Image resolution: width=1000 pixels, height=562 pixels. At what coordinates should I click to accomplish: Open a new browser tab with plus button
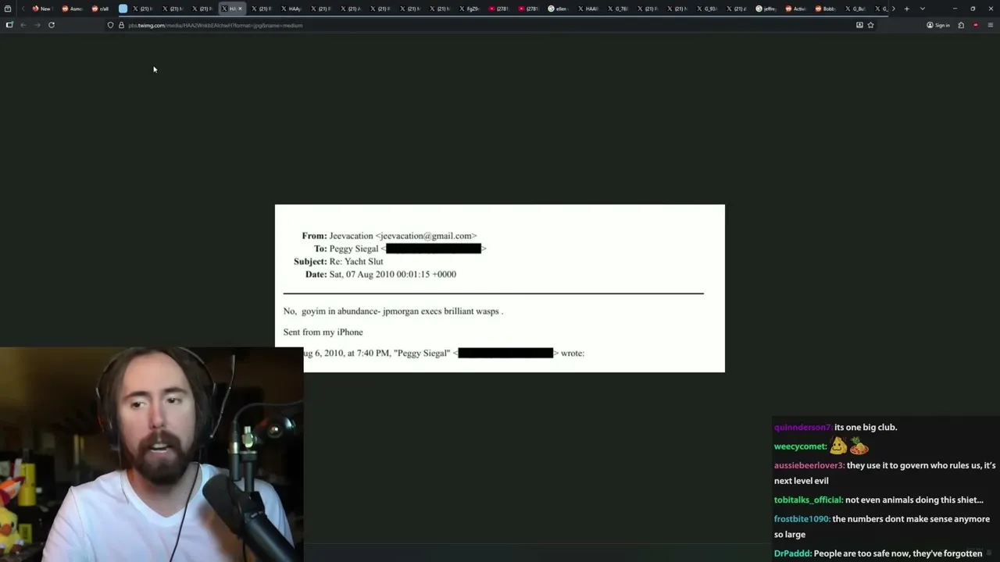pos(906,9)
